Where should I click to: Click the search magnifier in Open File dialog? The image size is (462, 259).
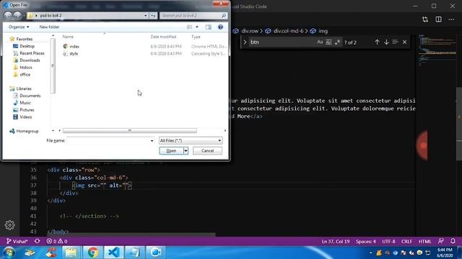(224, 15)
